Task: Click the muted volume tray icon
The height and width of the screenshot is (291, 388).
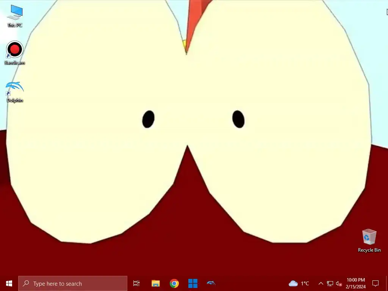Action: point(339,283)
